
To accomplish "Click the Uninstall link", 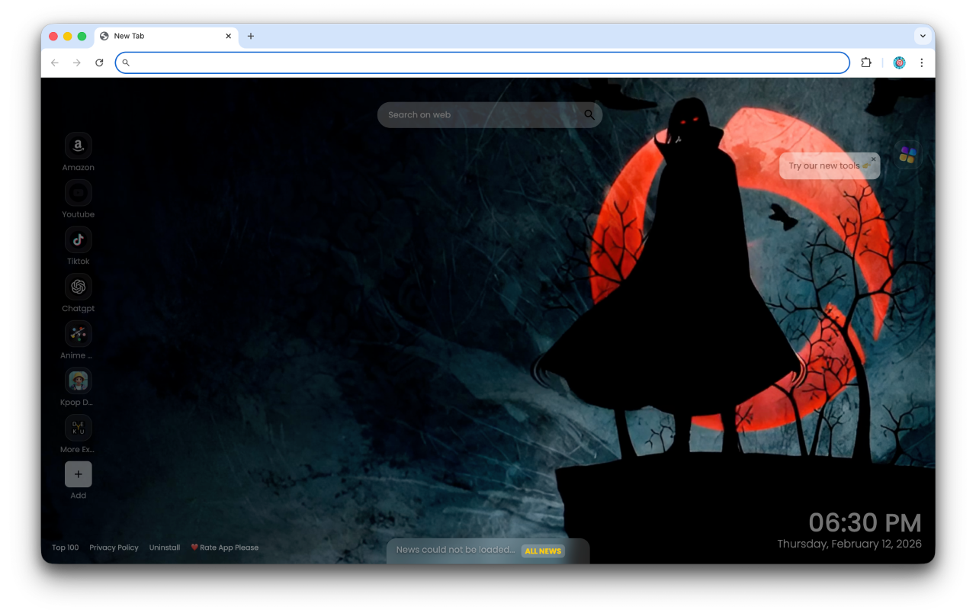I will [x=165, y=547].
